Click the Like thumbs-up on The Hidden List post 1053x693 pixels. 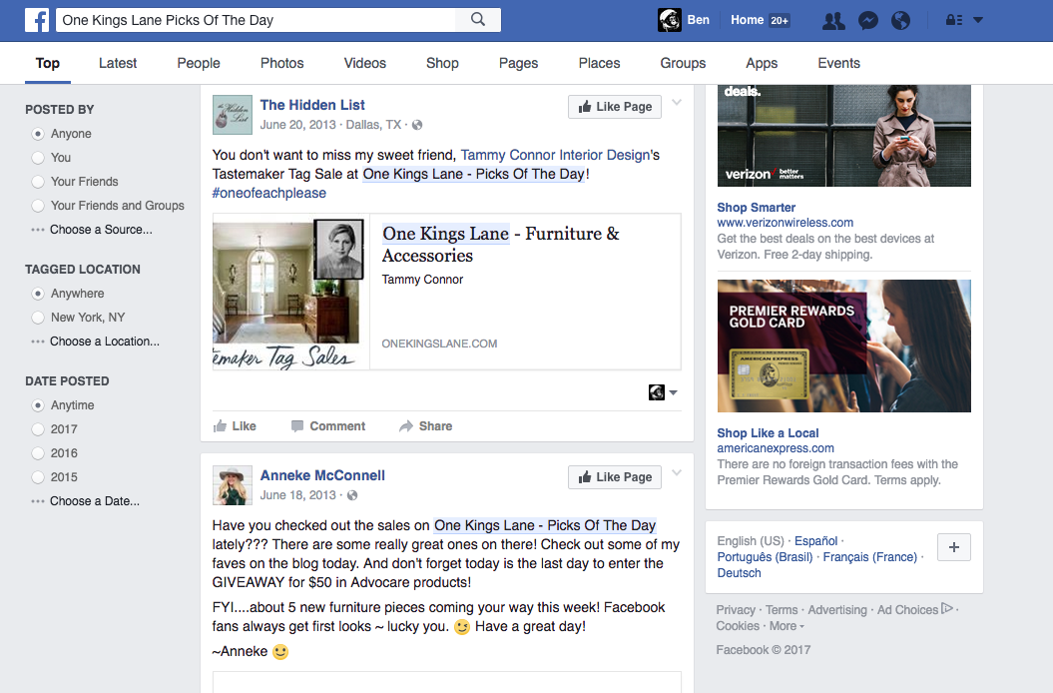(x=235, y=426)
